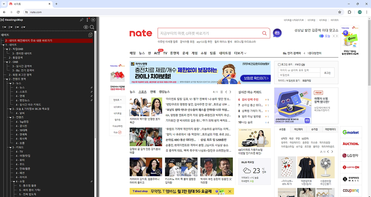Open heading level 2 dropdown
The width and height of the screenshot is (371, 197).
(10, 27)
